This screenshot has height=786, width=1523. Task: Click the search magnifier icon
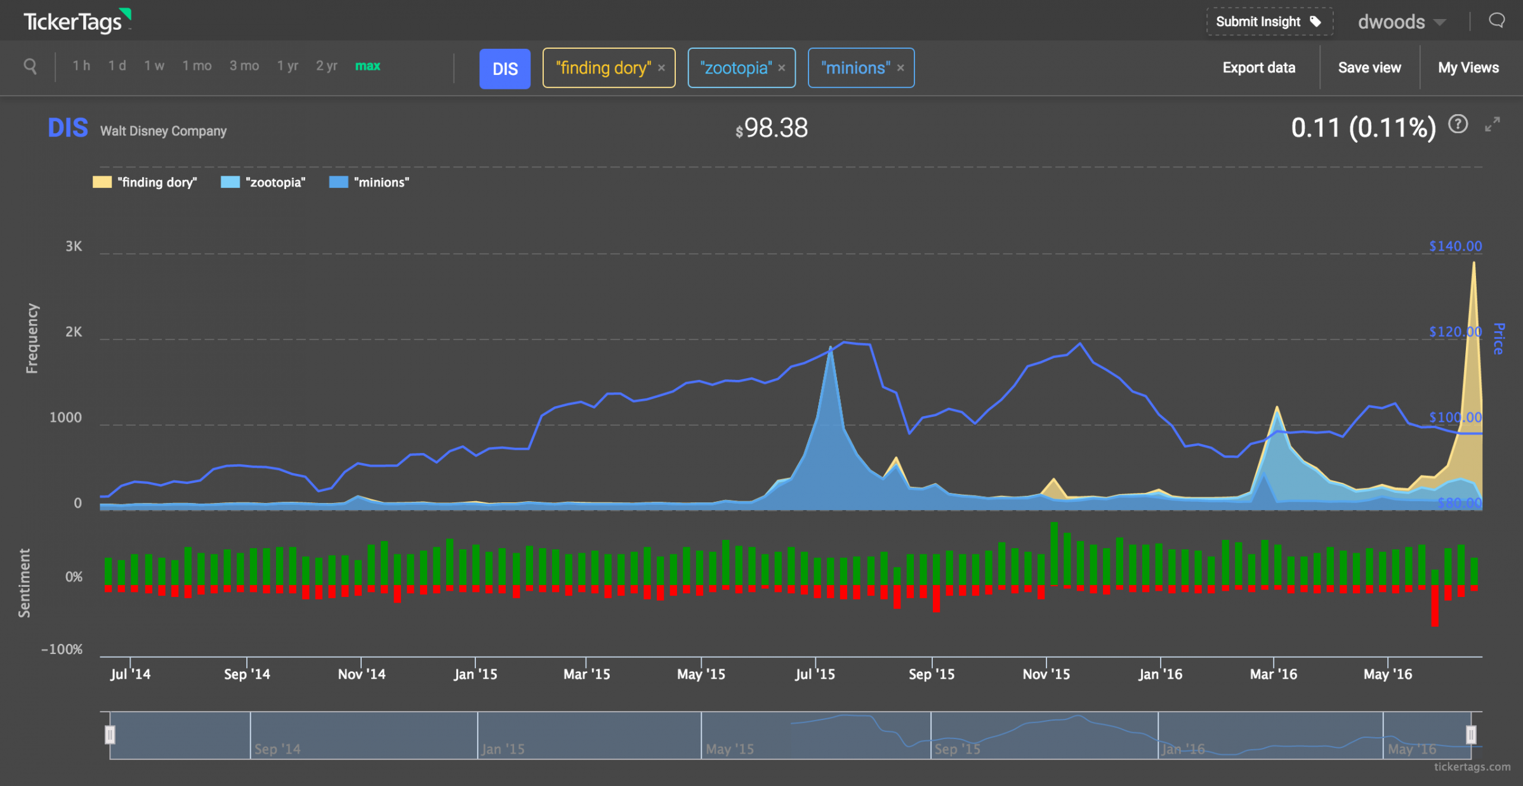click(x=30, y=66)
